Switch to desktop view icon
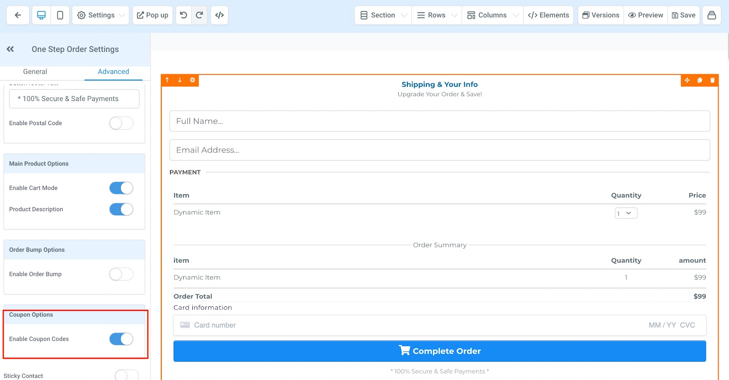 (x=41, y=15)
